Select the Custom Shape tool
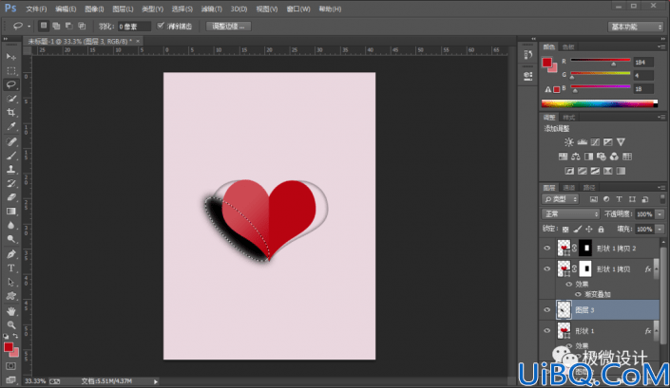 point(11,296)
